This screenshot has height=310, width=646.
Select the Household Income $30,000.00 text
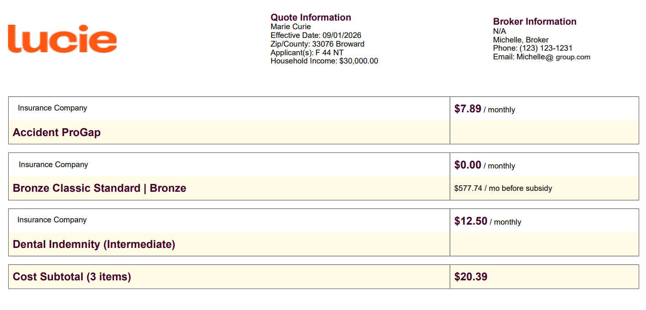[x=324, y=61]
